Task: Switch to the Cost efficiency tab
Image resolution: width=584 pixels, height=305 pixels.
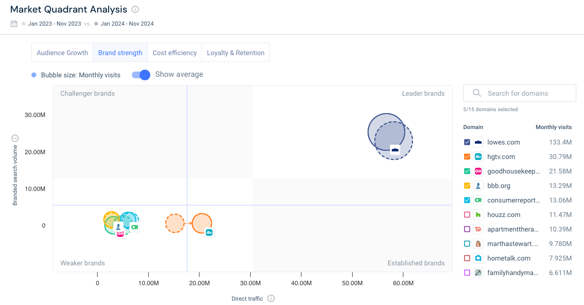Action: [x=174, y=52]
